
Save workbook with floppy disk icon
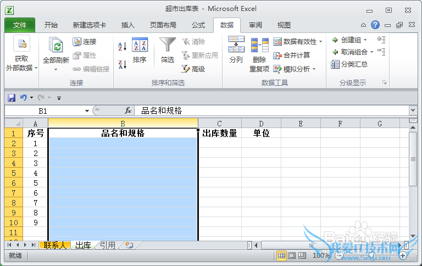pos(12,98)
